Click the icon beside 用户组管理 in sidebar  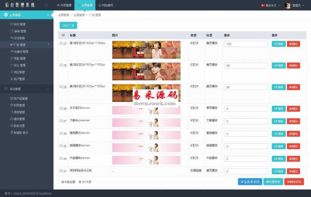[12, 98]
